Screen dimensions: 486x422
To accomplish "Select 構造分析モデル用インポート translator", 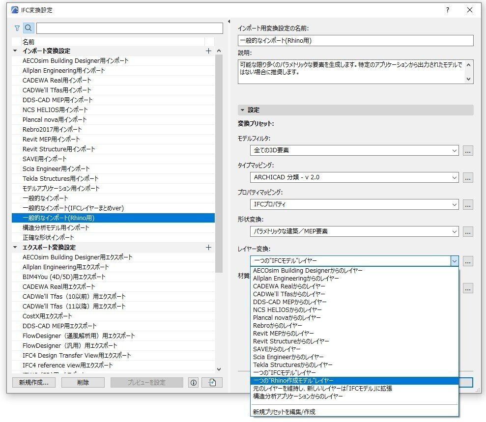I will point(113,228).
